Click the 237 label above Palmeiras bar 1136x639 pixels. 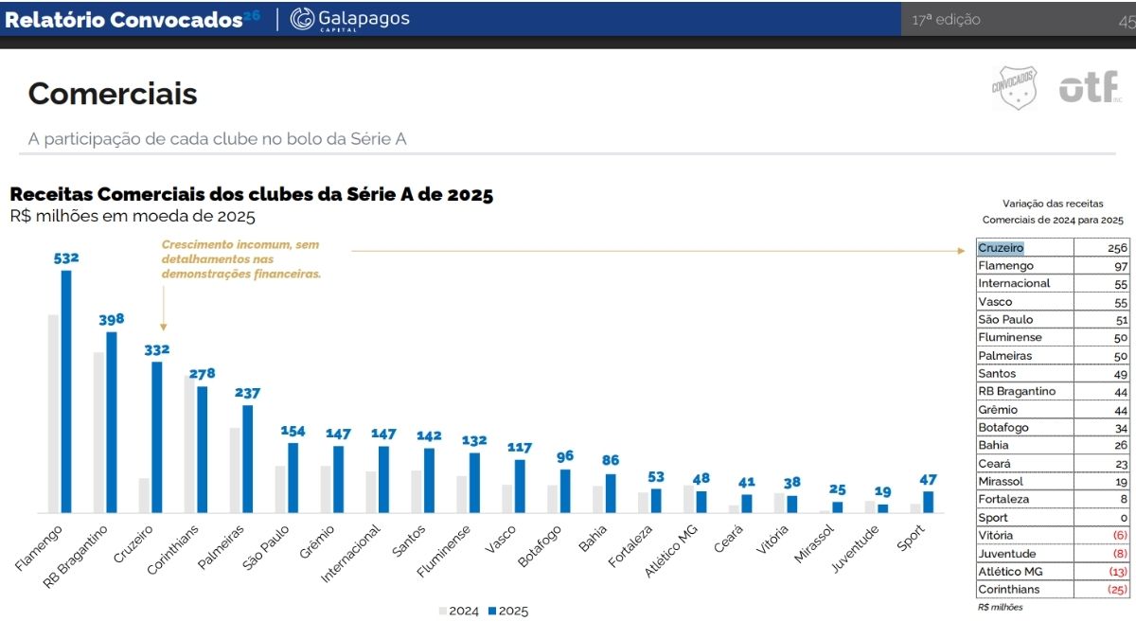click(x=247, y=393)
